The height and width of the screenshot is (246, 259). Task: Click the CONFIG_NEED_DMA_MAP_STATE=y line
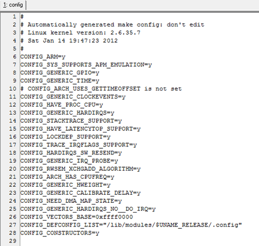click(x=71, y=201)
